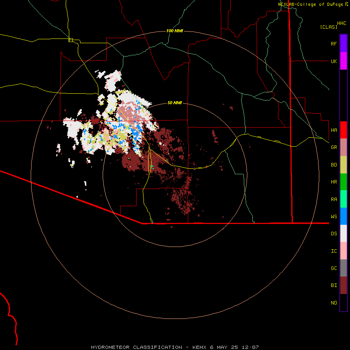The height and width of the screenshot is (350, 350).
Task: Click the GC ground clutter swatch
Action: 343,268
